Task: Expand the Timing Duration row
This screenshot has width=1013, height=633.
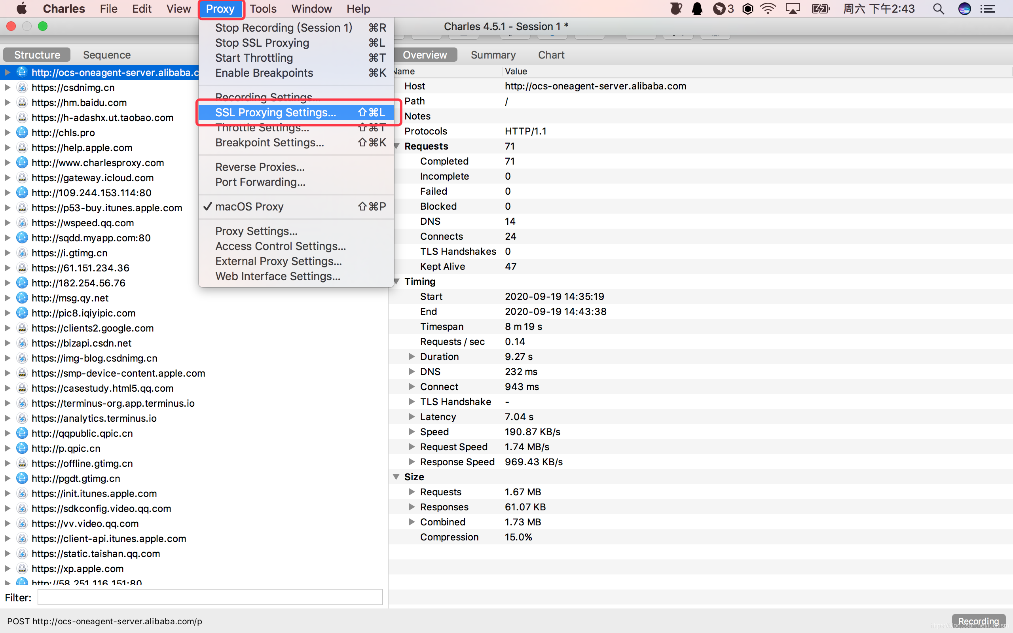Action: point(411,356)
